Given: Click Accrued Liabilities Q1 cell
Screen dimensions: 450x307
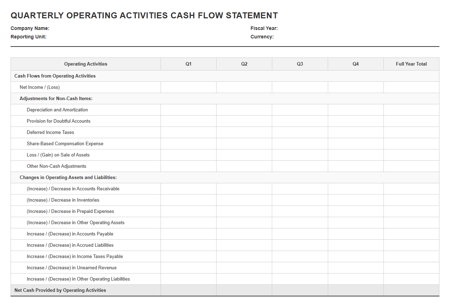Looking at the screenshot, I should point(189,245).
